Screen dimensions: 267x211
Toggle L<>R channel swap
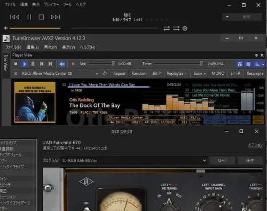click(235, 73)
